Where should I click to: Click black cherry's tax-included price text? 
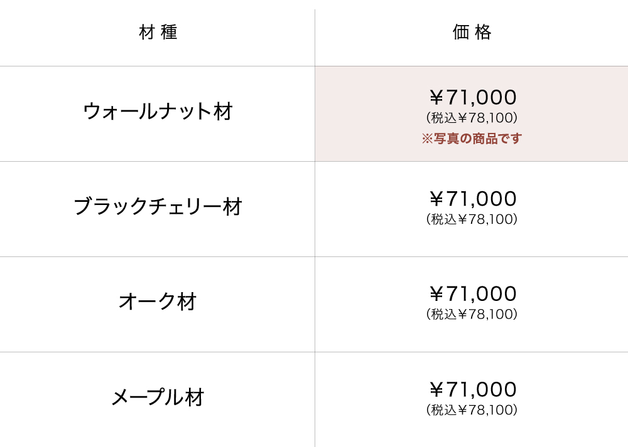click(x=472, y=219)
